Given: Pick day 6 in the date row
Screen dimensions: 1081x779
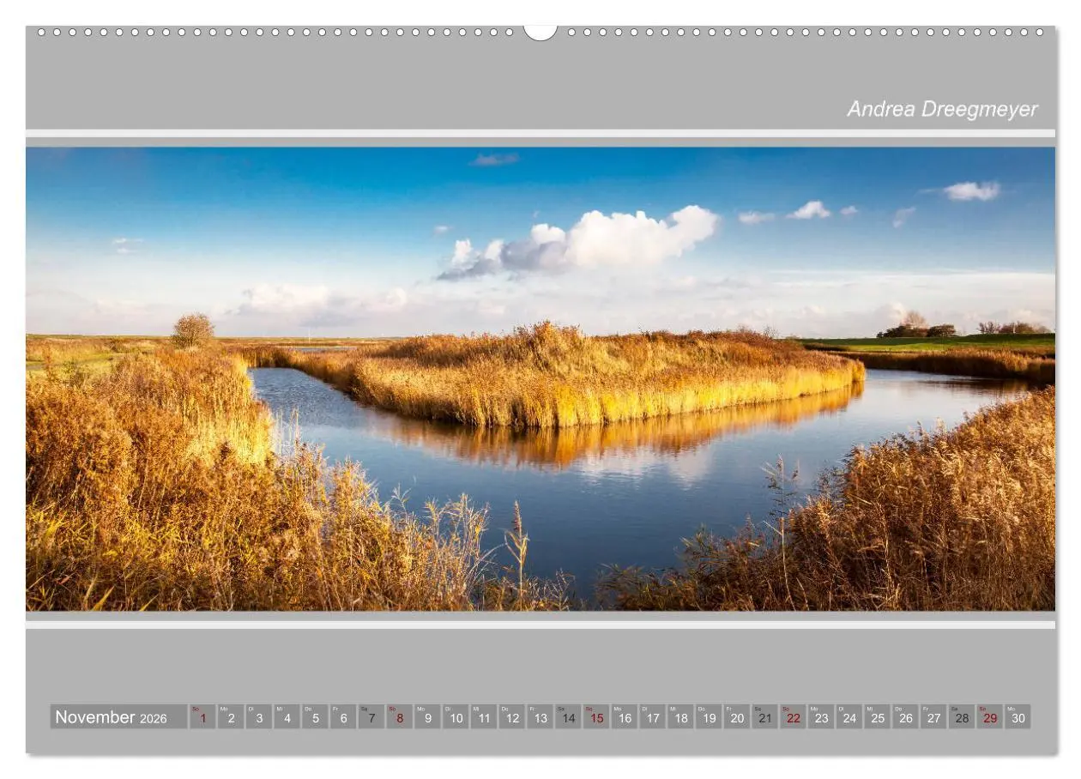Looking at the screenshot, I should click(x=343, y=716).
